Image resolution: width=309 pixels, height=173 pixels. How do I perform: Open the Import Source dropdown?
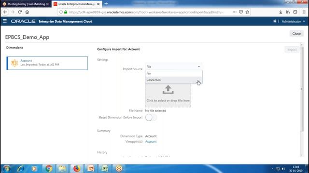click(x=173, y=67)
